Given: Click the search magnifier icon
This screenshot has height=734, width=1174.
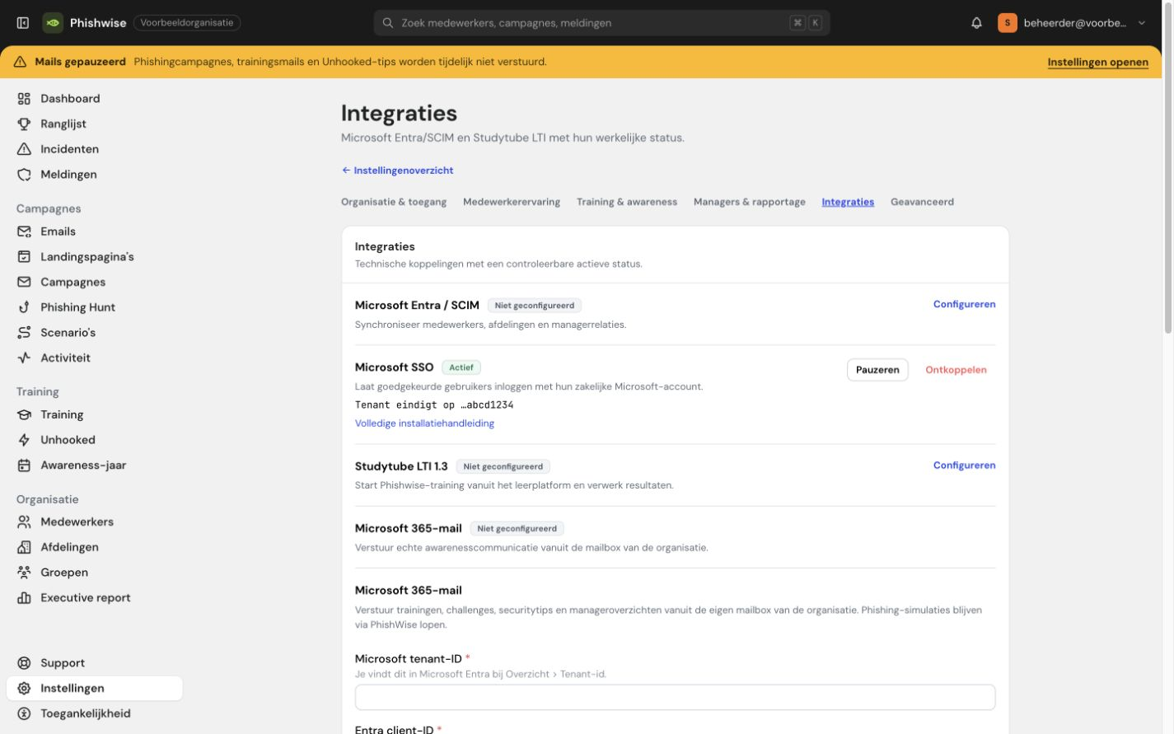Looking at the screenshot, I should [x=388, y=23].
